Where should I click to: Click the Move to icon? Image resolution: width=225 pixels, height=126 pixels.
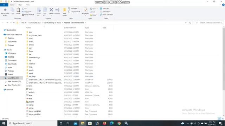[39, 10]
